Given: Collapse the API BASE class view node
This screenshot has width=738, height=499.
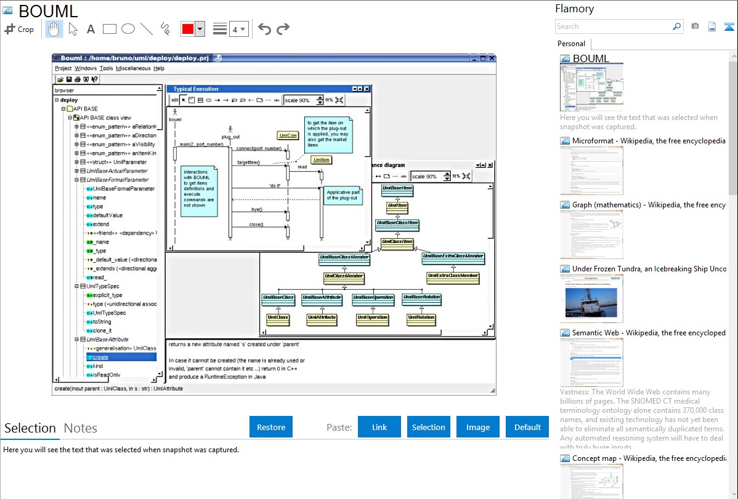Looking at the screenshot, I should (x=70, y=118).
